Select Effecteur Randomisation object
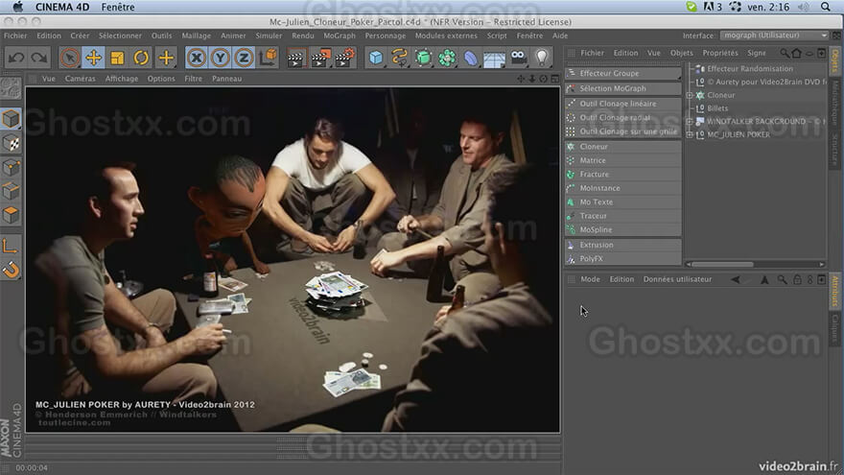844x475 pixels. pyautogui.click(x=750, y=69)
